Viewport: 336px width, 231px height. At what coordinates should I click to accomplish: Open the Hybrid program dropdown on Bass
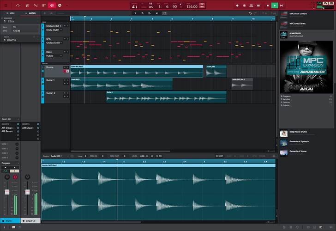54,55
